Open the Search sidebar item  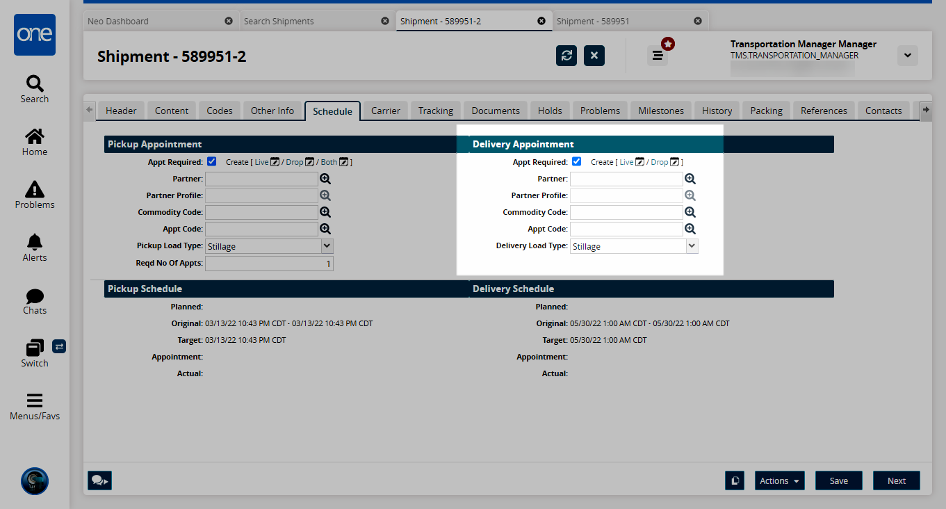point(35,89)
